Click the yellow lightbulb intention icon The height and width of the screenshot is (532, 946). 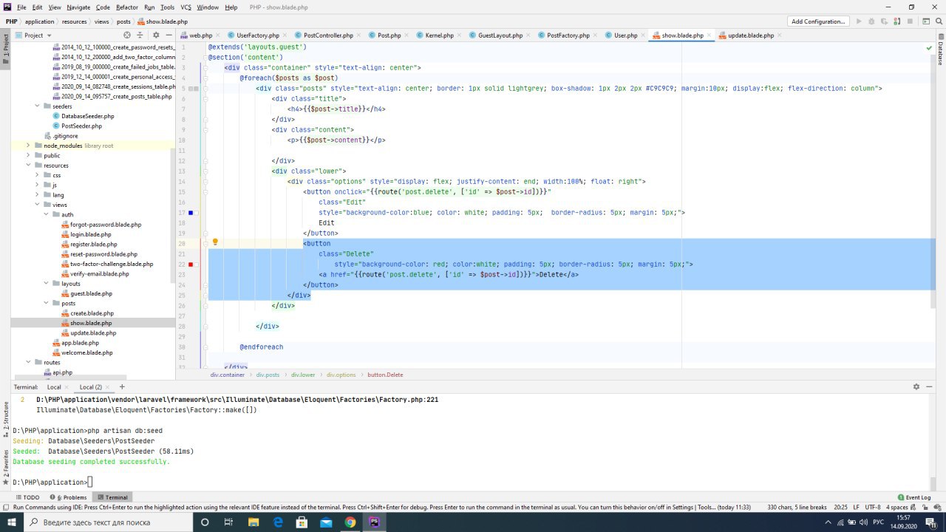tap(215, 242)
